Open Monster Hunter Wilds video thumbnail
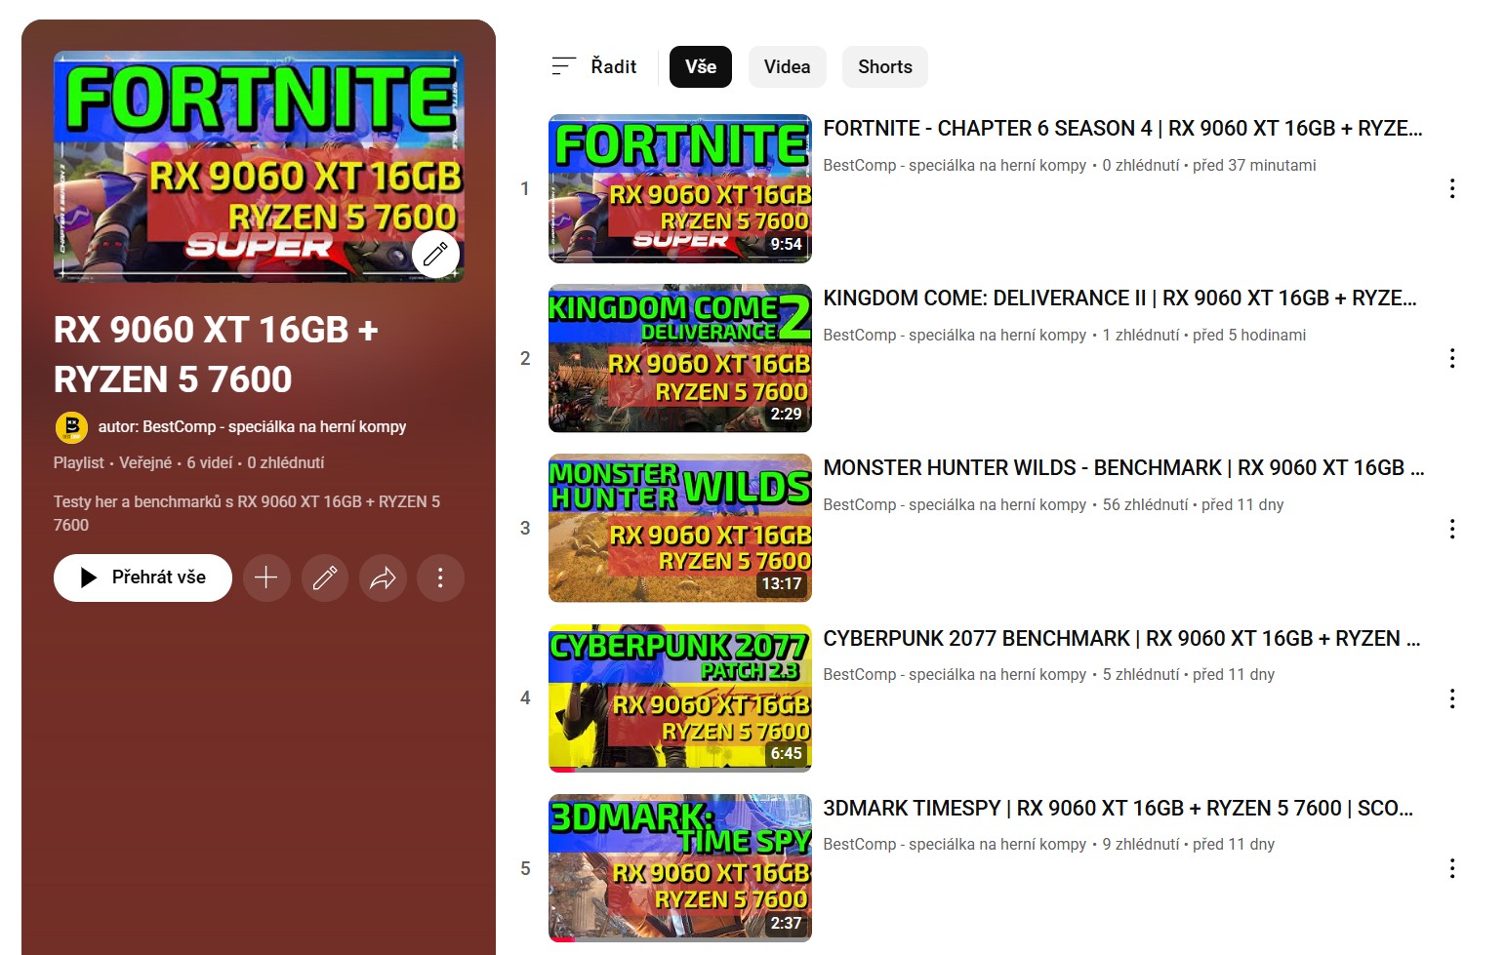1506x955 pixels. tap(680, 528)
